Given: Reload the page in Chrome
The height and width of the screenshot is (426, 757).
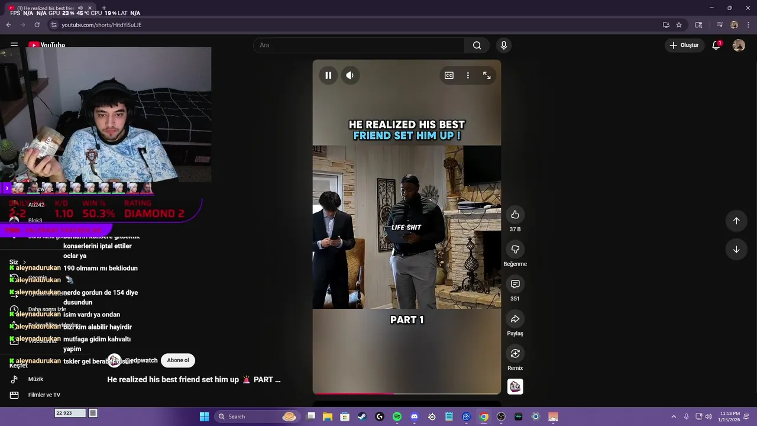Looking at the screenshot, I should coord(37,25).
